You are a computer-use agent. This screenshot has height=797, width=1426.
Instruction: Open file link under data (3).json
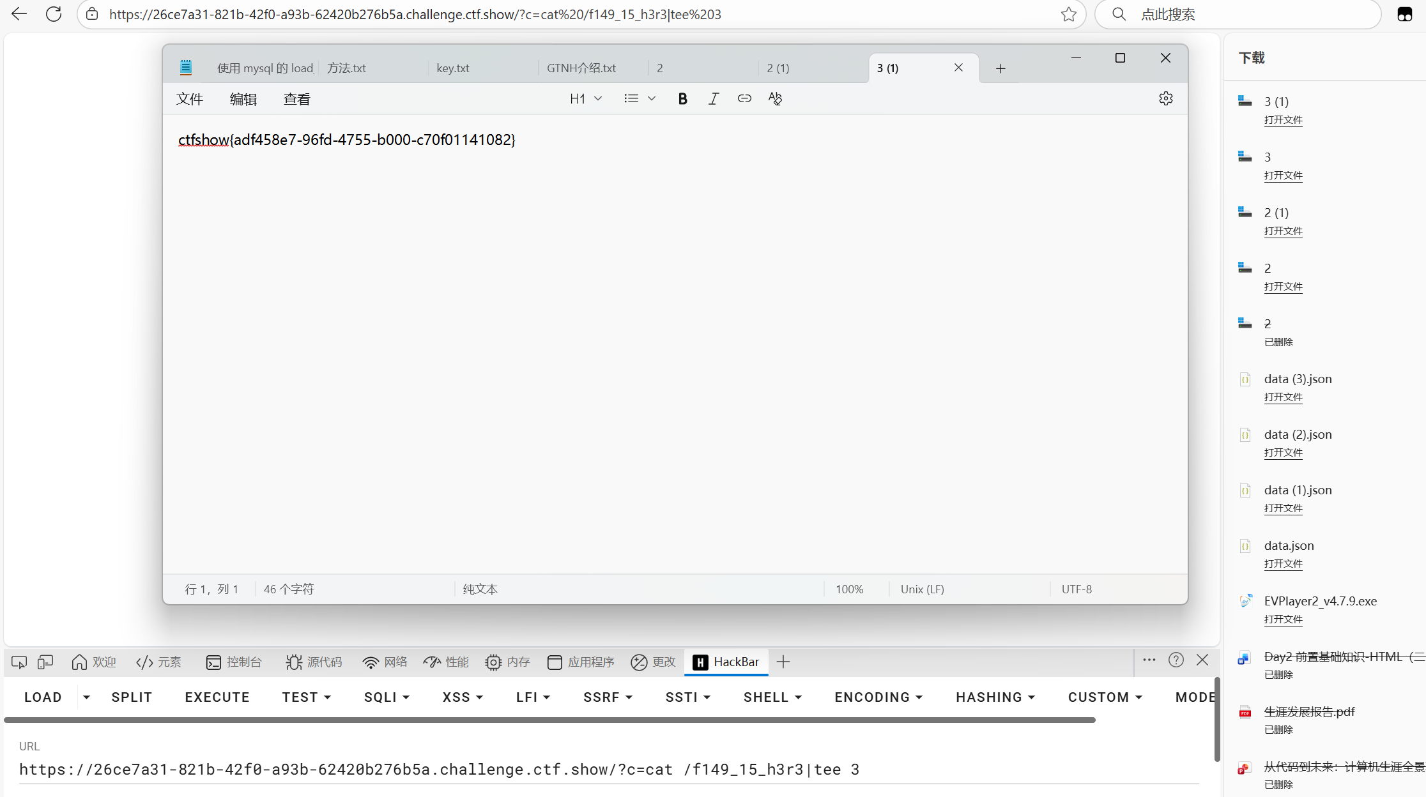tap(1283, 397)
